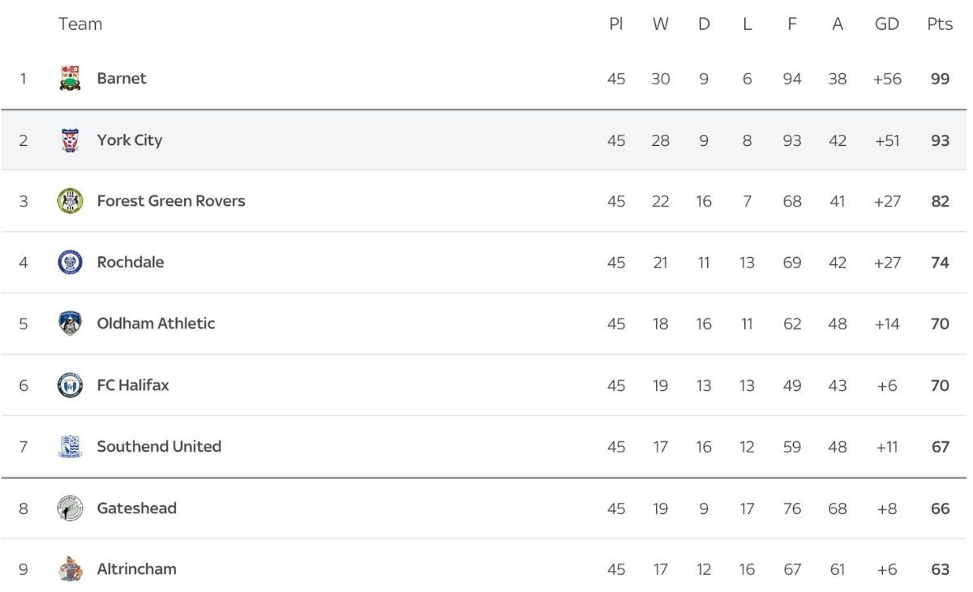Open the Southend United team link

[x=159, y=447]
